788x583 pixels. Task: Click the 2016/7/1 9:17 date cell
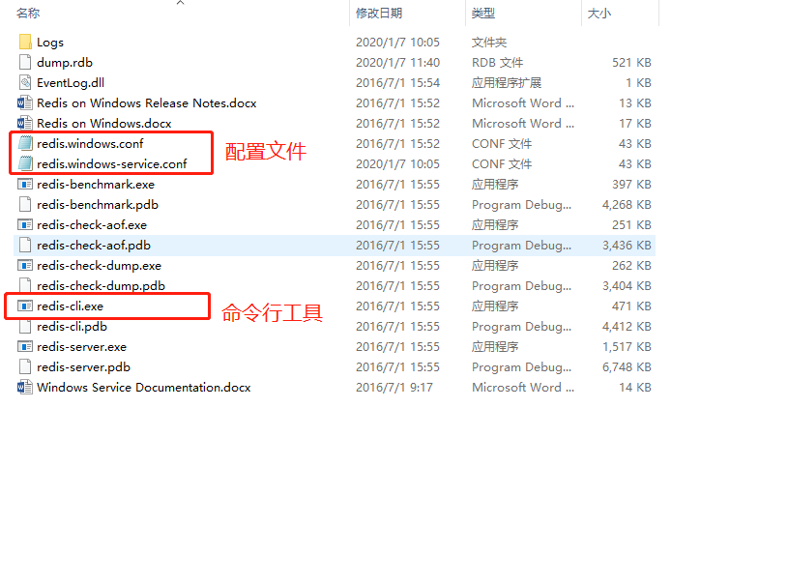pyautogui.click(x=394, y=388)
